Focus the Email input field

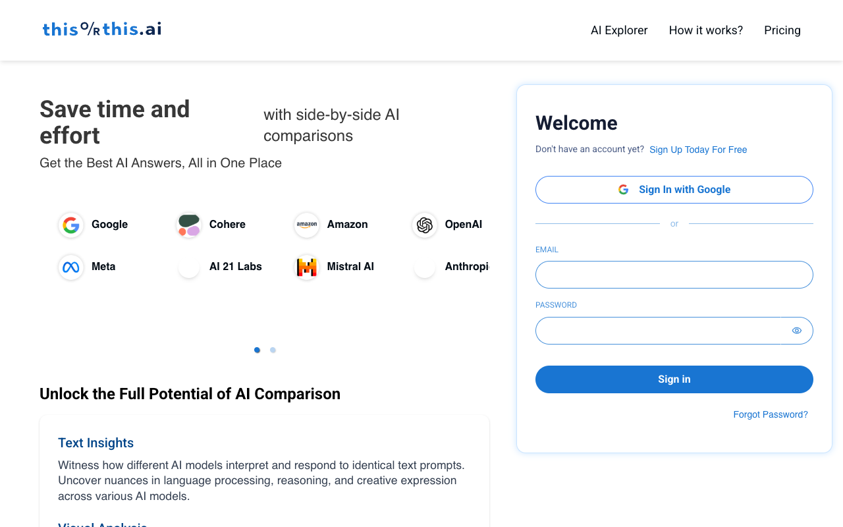(674, 275)
